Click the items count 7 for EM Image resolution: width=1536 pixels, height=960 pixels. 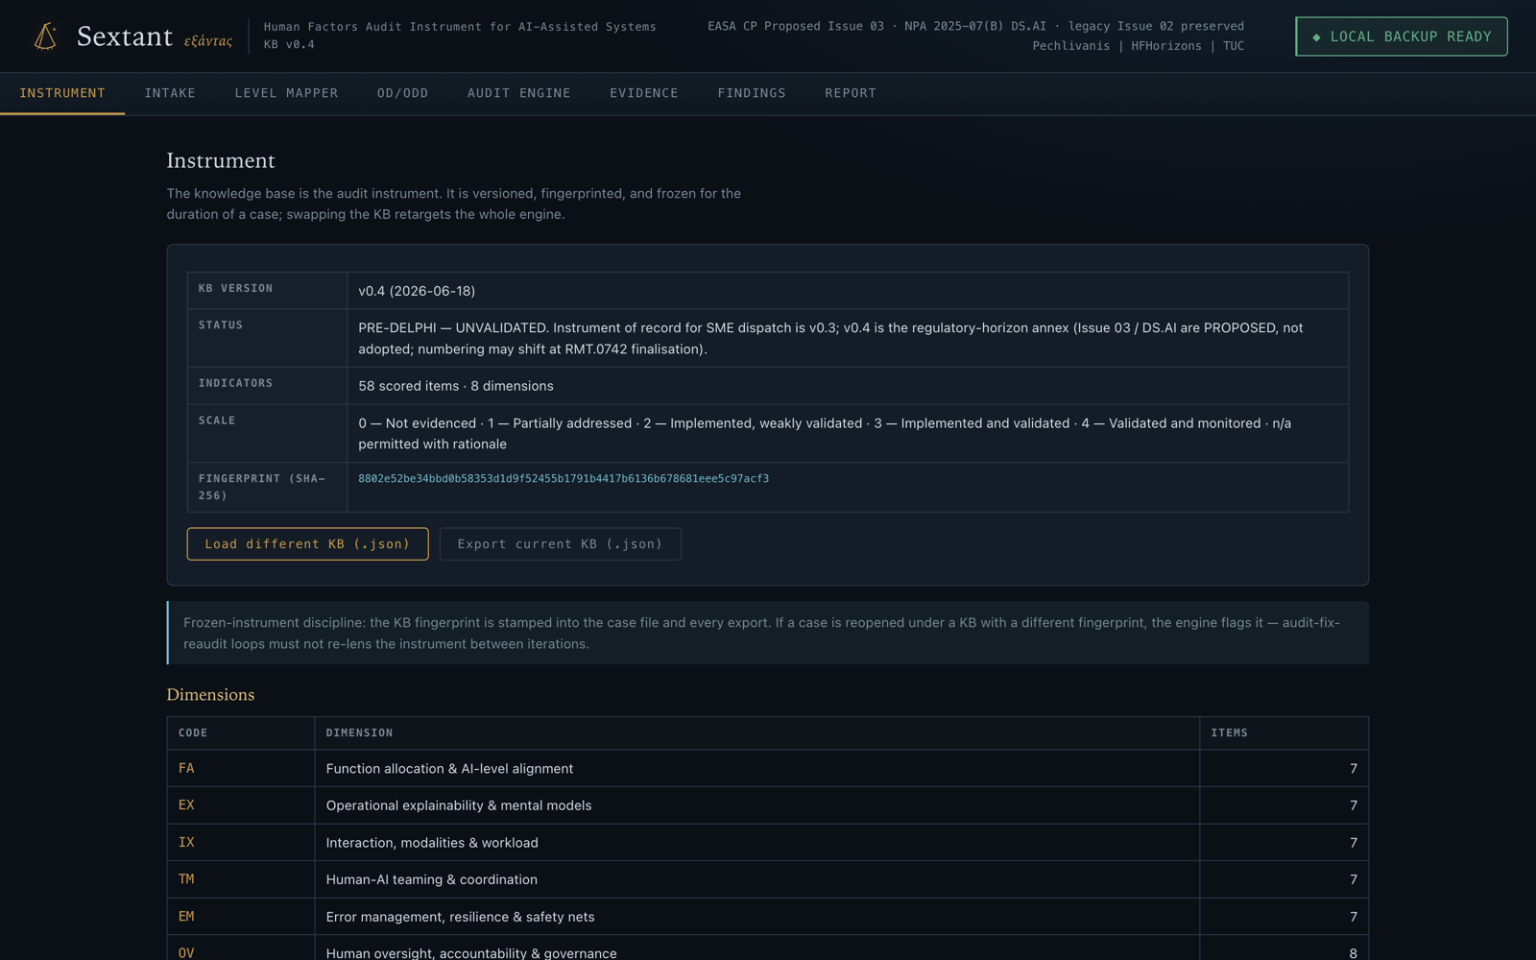point(1353,917)
